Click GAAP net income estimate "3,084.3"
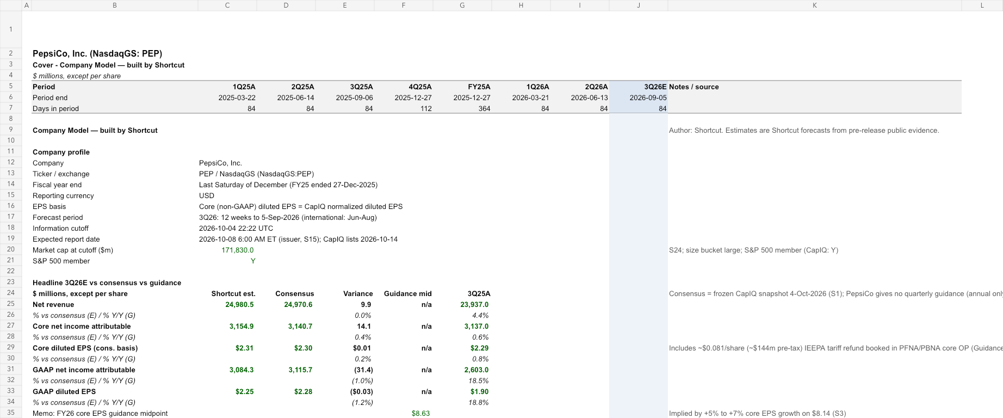 pyautogui.click(x=242, y=370)
